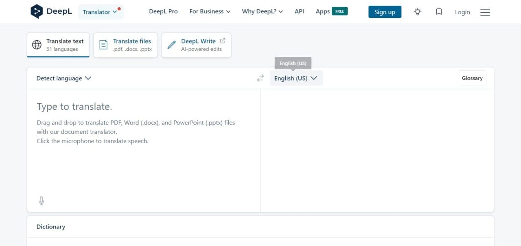Open the API page

(x=299, y=11)
